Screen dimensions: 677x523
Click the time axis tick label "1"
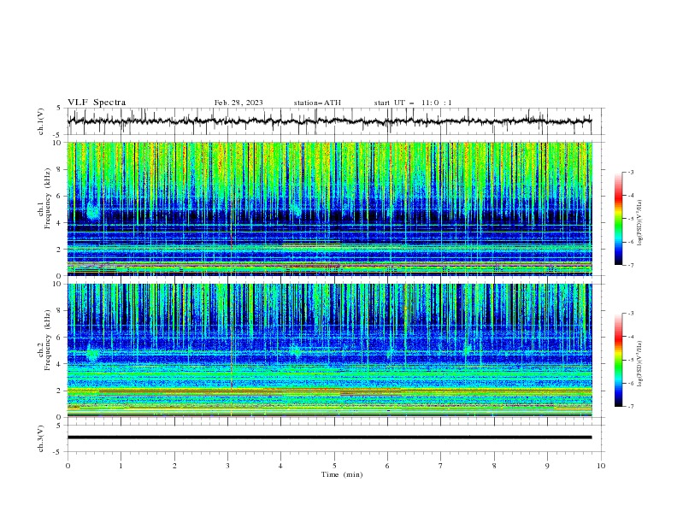click(121, 466)
